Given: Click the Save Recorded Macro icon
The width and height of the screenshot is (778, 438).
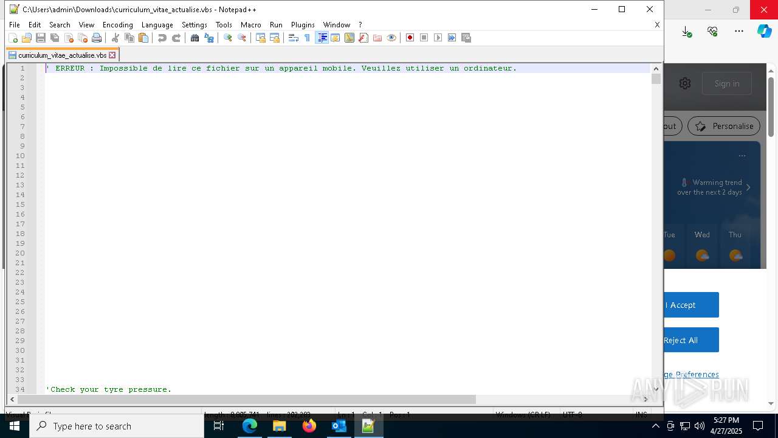Looking at the screenshot, I should [x=466, y=38].
